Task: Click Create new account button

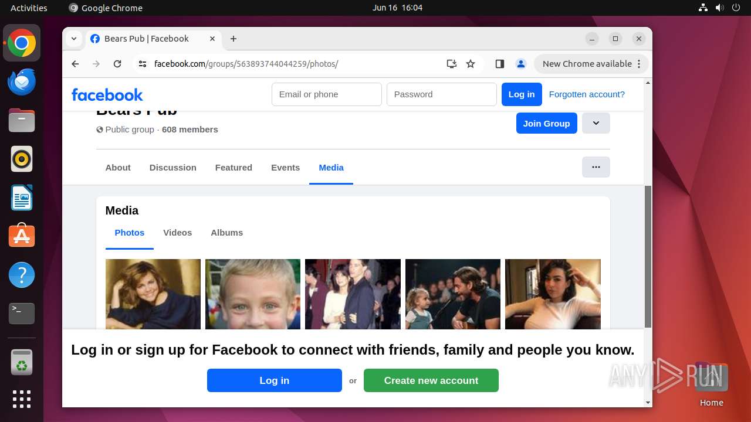Action: [431, 380]
